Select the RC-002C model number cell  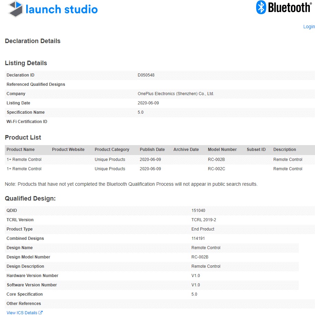[x=216, y=169]
